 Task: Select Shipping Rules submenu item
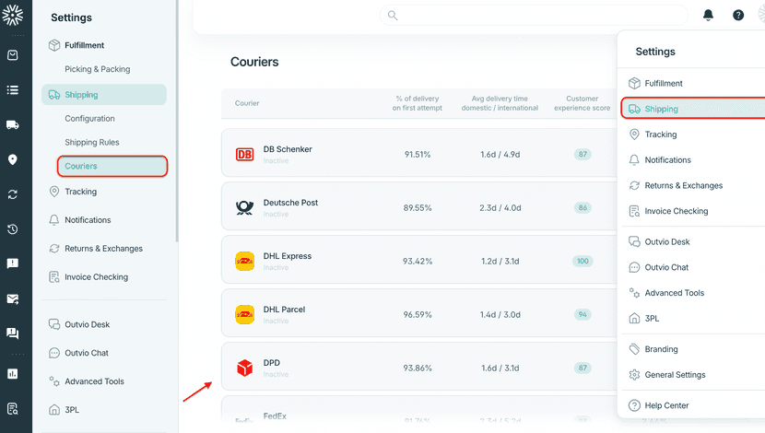91,142
